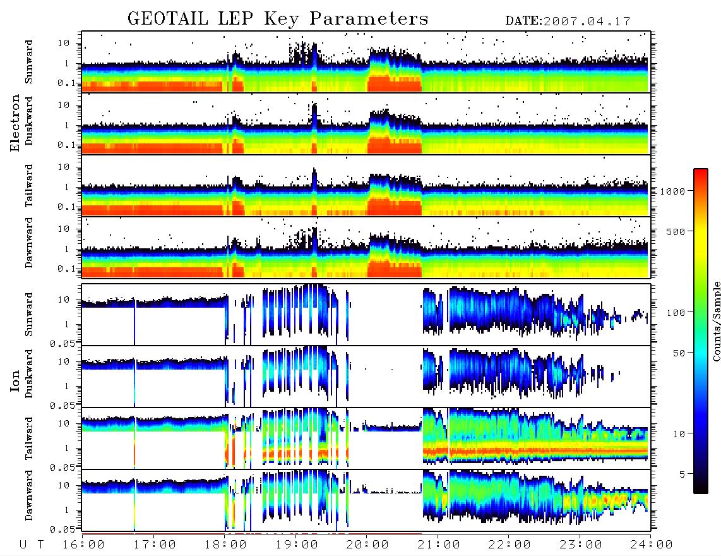Click the 21:00 time axis label
This screenshot has height=556, width=721.
tap(439, 545)
